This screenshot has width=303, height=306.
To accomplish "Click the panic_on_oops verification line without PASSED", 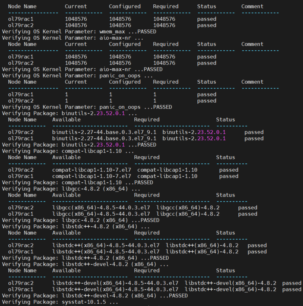I will 78,76.
